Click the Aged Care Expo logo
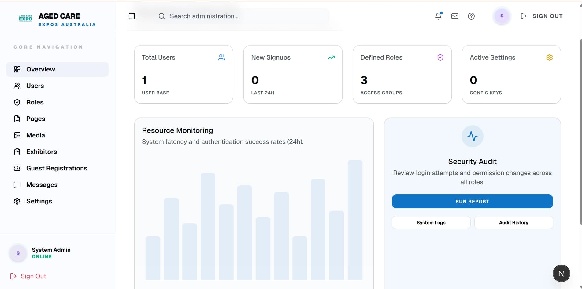 pyautogui.click(x=25, y=18)
